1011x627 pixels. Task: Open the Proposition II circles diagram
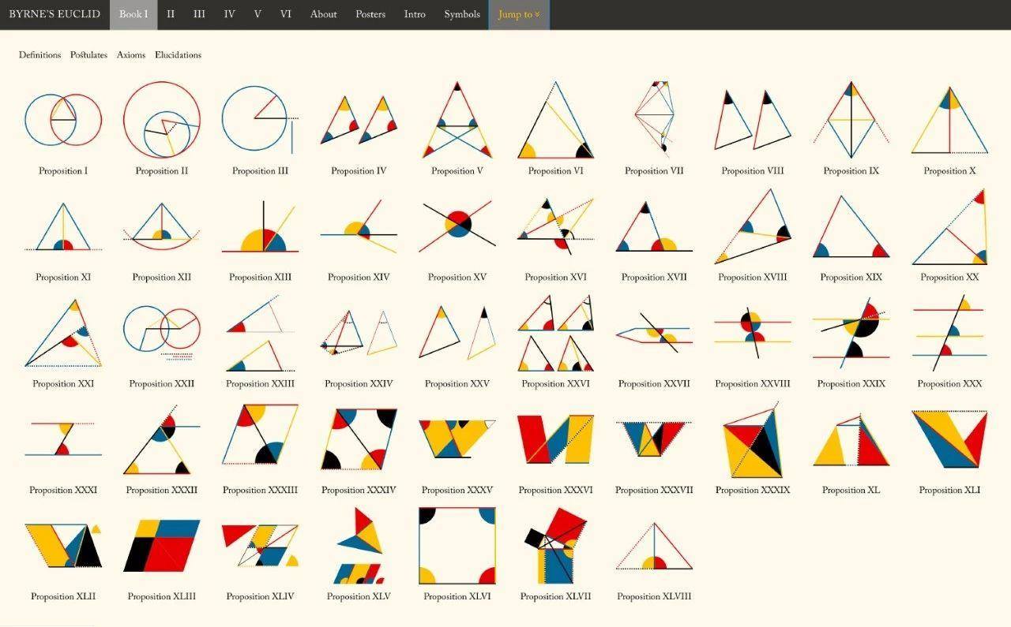tap(162, 120)
